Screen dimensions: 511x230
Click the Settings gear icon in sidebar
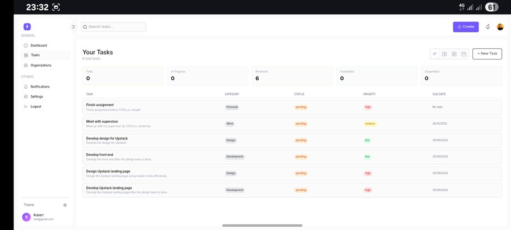pos(26,96)
